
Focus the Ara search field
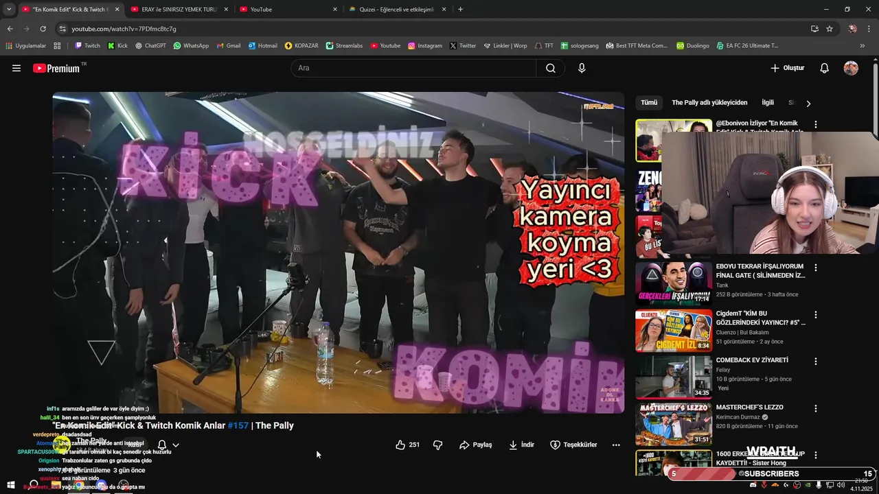click(414, 68)
